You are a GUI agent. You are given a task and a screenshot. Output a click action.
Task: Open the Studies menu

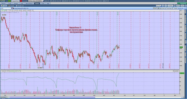pos(175,8)
